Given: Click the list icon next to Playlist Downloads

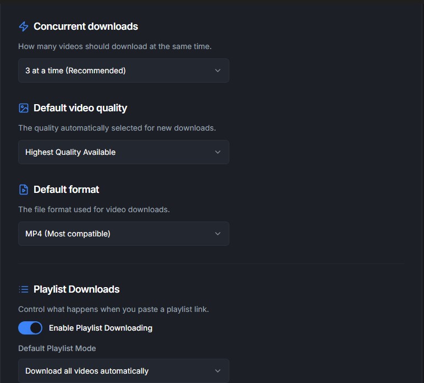Looking at the screenshot, I should (24, 289).
